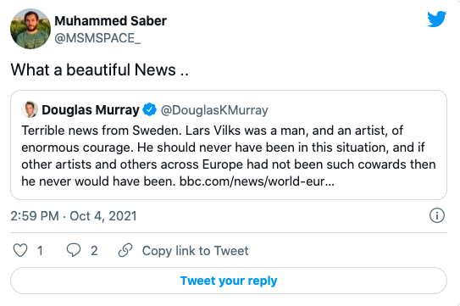Screen dimensions: 460x306
Task: Click the Tweet your reply button
Action: [229, 281]
